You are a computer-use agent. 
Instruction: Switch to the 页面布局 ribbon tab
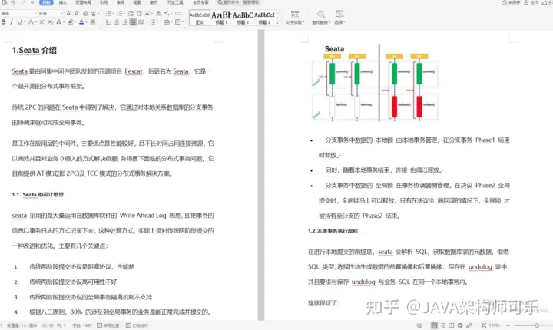[83, 2]
